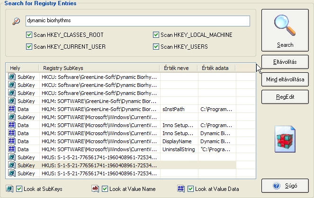Toggle Scan HKEY_USERS checkbox

[x=156, y=47]
